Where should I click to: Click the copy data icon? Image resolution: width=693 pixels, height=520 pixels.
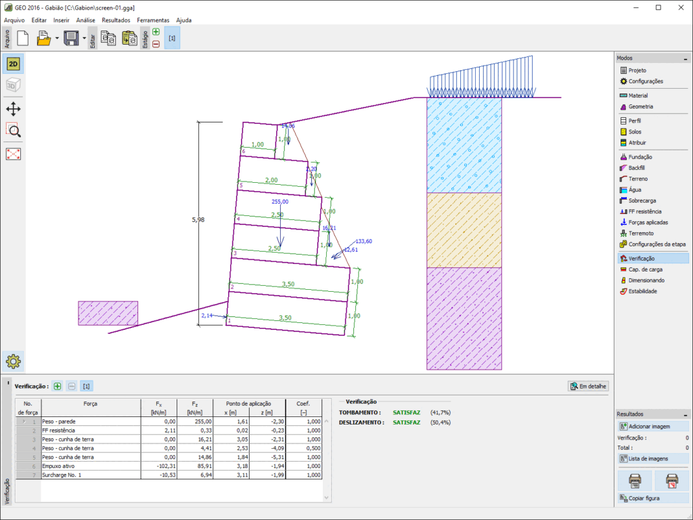108,39
